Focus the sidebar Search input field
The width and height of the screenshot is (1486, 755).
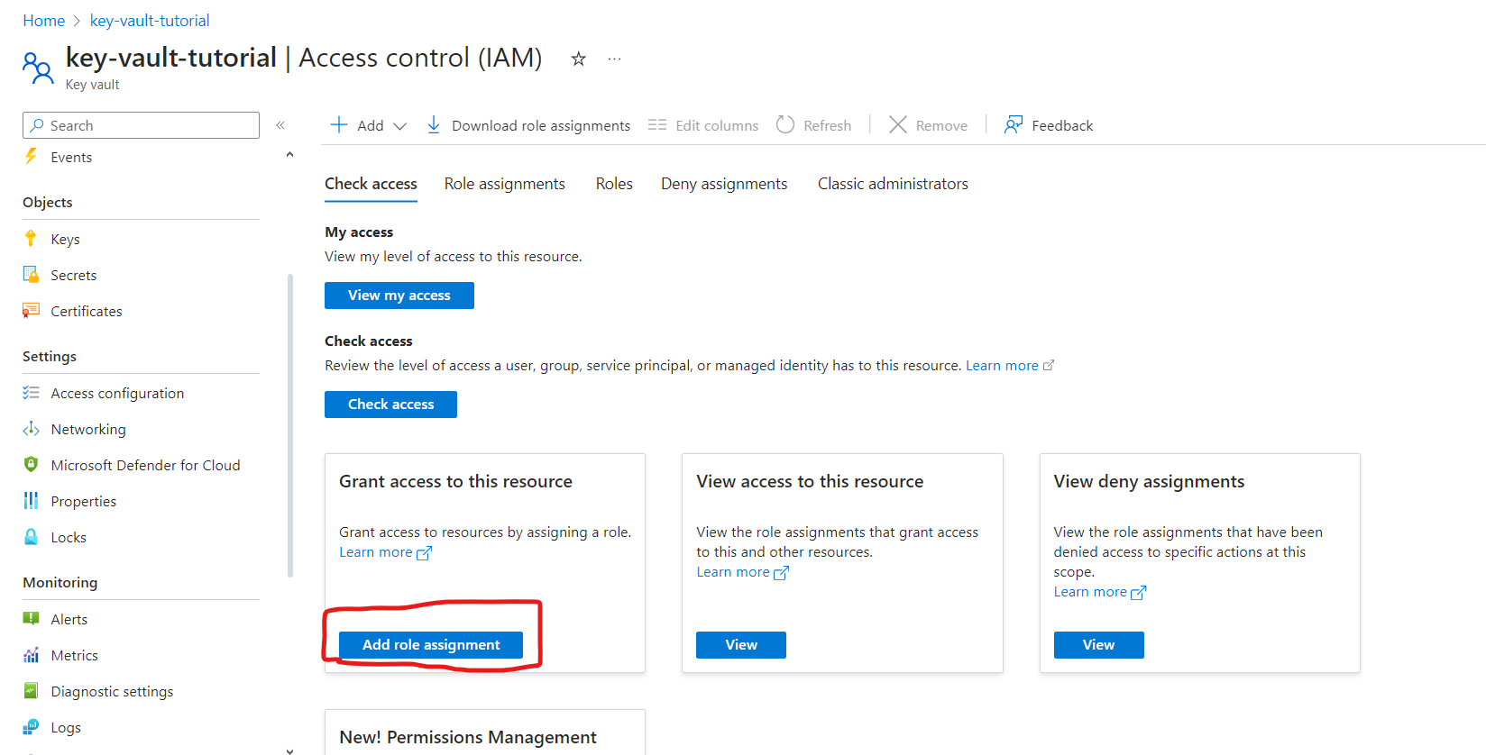point(141,125)
